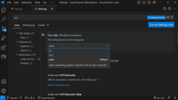Click Go Live in status bar
The image size is (178, 100).
coord(159,98)
